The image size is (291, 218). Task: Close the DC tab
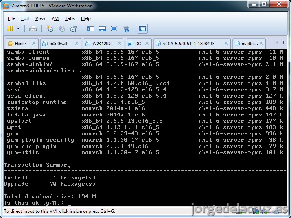147,43
